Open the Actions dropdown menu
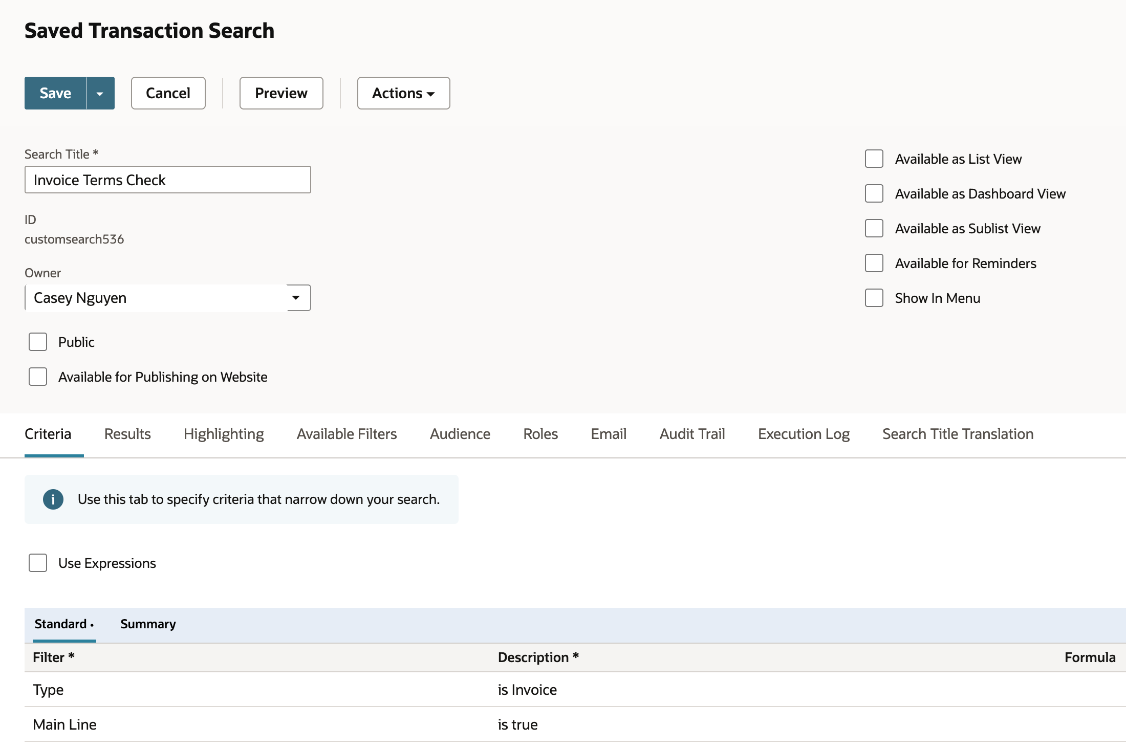 [x=403, y=93]
